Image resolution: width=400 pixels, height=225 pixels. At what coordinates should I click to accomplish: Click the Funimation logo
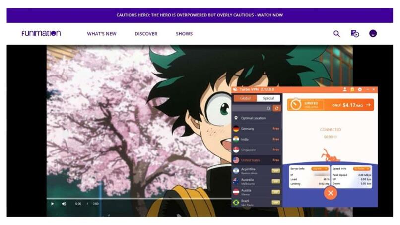[x=41, y=33]
